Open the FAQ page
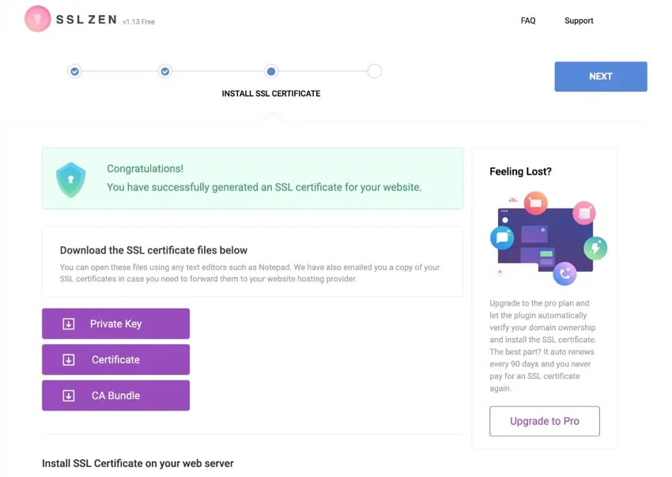Viewport: 672px width, 477px height. 527,21
